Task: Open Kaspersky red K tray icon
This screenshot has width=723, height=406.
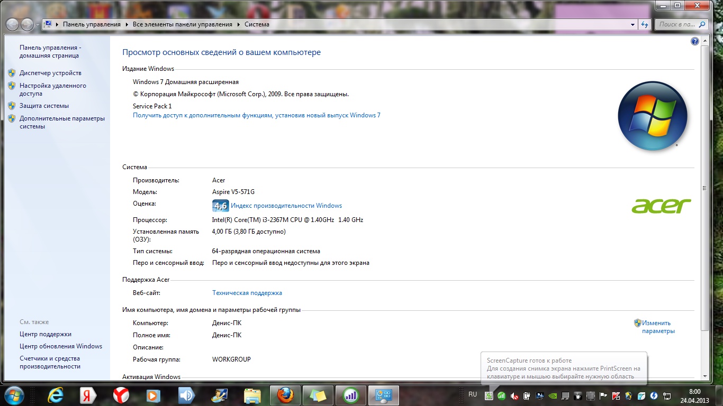Action: click(616, 395)
